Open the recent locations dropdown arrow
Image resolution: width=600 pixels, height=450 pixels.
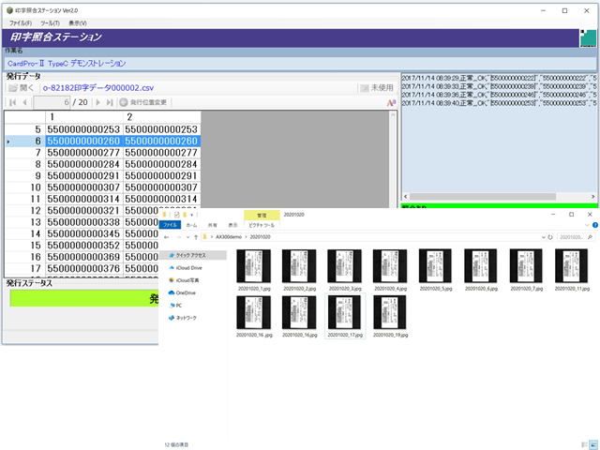[x=187, y=237]
